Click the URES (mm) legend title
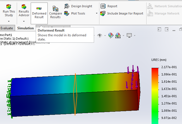 point(159,60)
